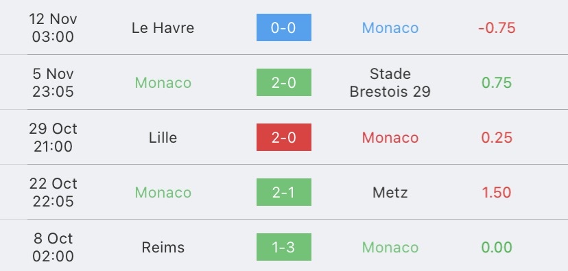The height and width of the screenshot is (271, 568).
Task: Open the 1-3 Reims score badge
Action: (x=283, y=247)
